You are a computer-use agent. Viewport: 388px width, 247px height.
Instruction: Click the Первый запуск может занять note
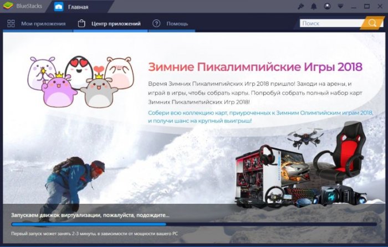(x=94, y=233)
